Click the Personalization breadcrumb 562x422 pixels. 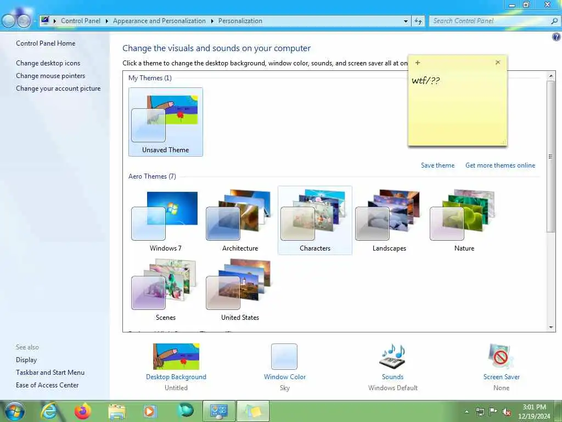(240, 21)
